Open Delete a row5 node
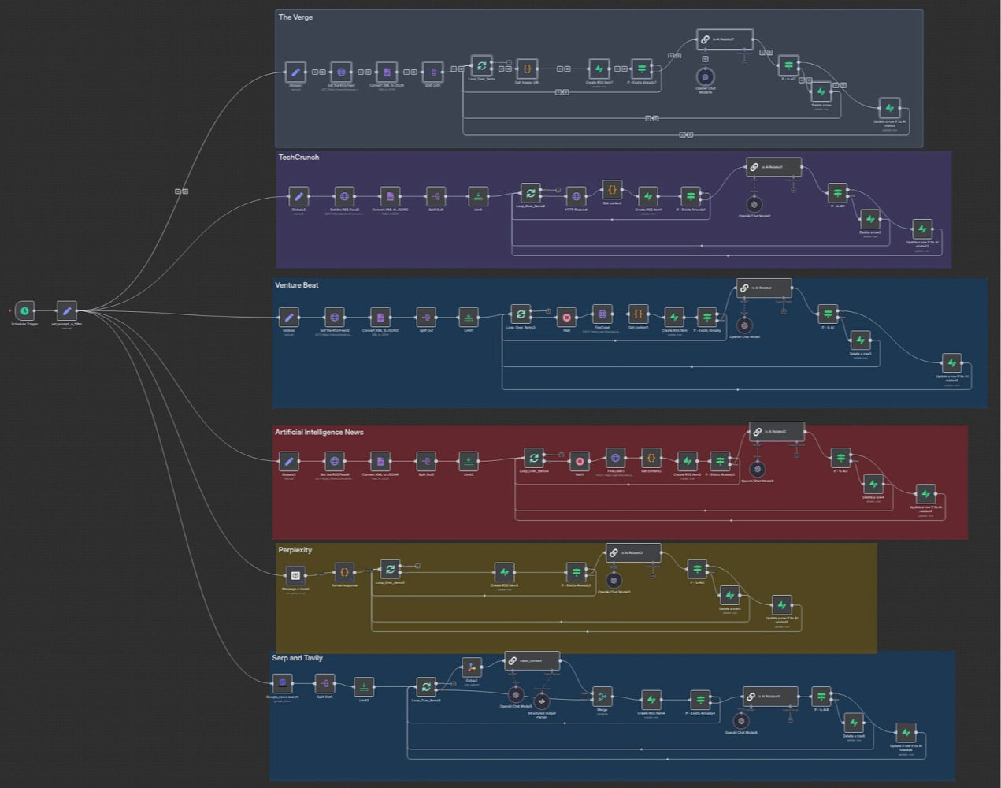This screenshot has width=1001, height=788. [729, 595]
